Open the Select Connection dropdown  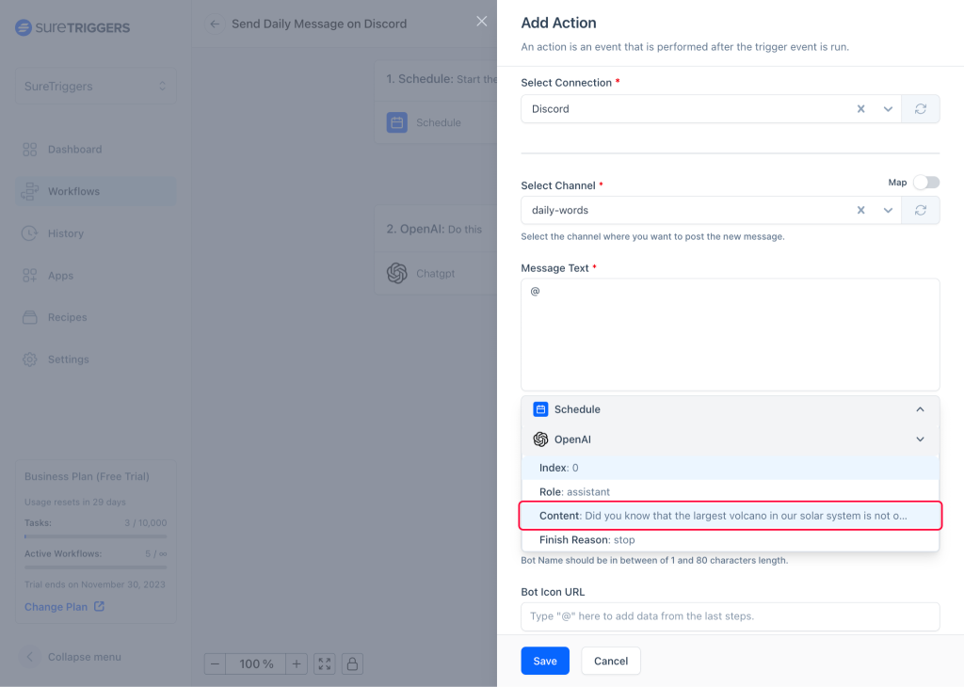pos(888,108)
